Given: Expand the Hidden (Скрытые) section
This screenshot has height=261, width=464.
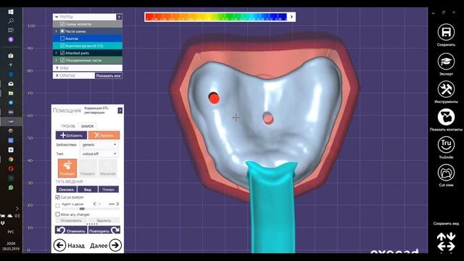Looking at the screenshot, I should pyautogui.click(x=57, y=75).
